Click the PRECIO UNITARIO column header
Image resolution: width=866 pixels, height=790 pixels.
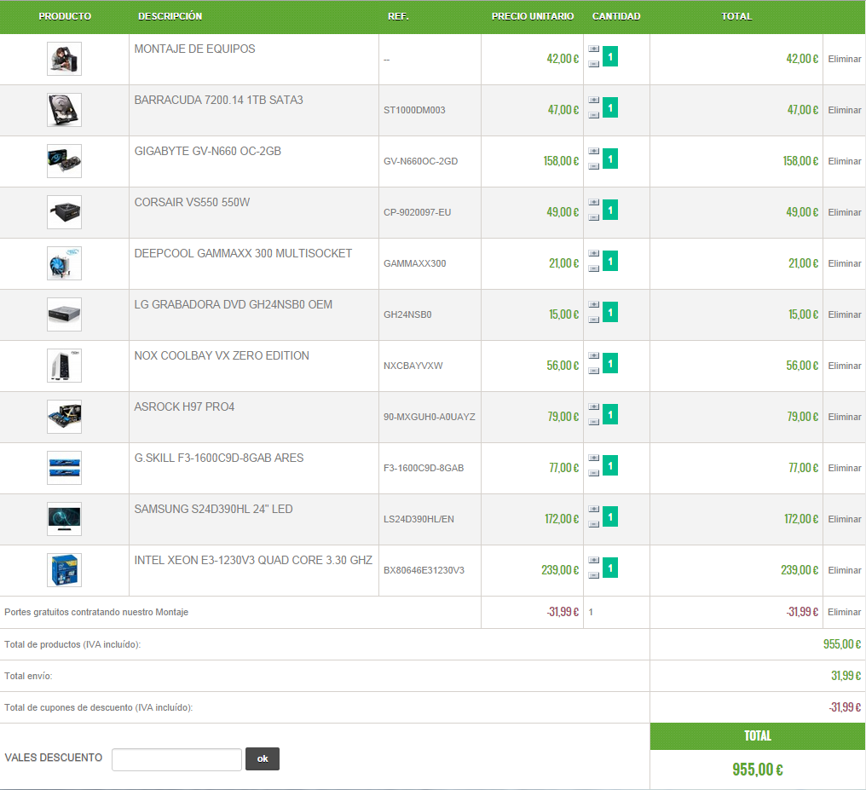pos(533,16)
